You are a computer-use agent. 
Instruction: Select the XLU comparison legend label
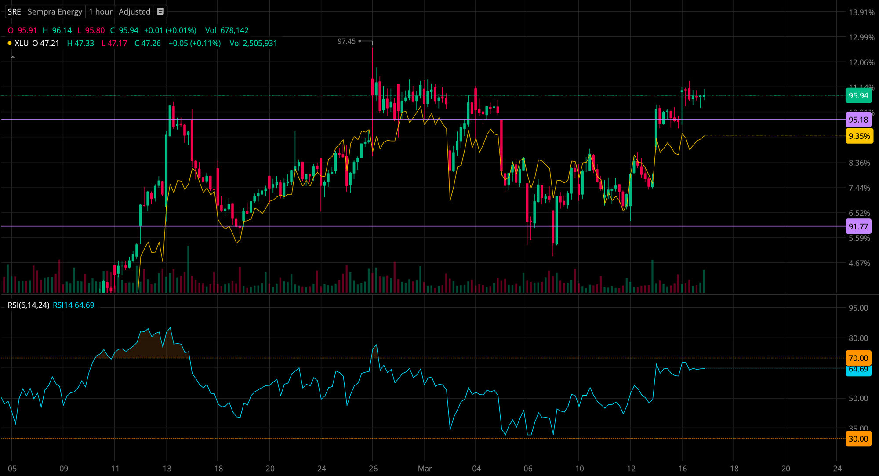point(22,43)
